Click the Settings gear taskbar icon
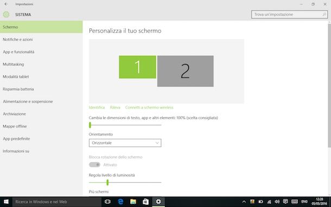 coord(158,202)
